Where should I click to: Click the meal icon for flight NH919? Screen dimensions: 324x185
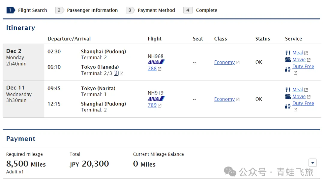(x=288, y=90)
